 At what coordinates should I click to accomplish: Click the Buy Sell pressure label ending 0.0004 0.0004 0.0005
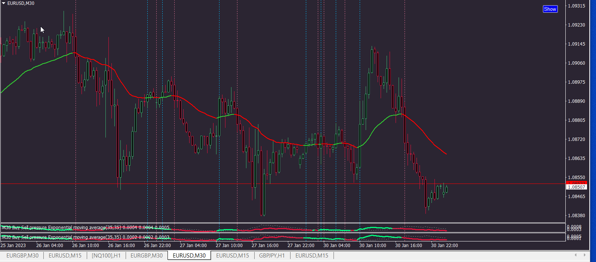(86, 227)
